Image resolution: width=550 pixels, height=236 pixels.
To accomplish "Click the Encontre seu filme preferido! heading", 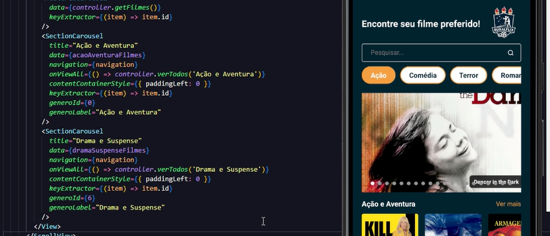I will click(420, 24).
